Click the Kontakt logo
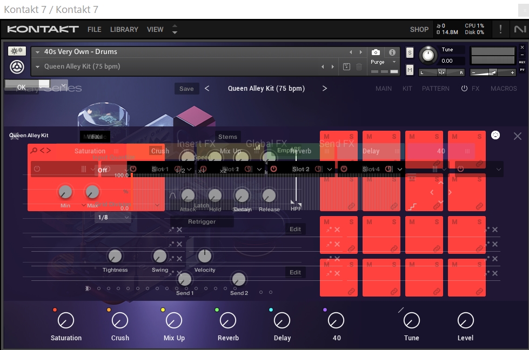Image resolution: width=529 pixels, height=350 pixels. [x=43, y=29]
